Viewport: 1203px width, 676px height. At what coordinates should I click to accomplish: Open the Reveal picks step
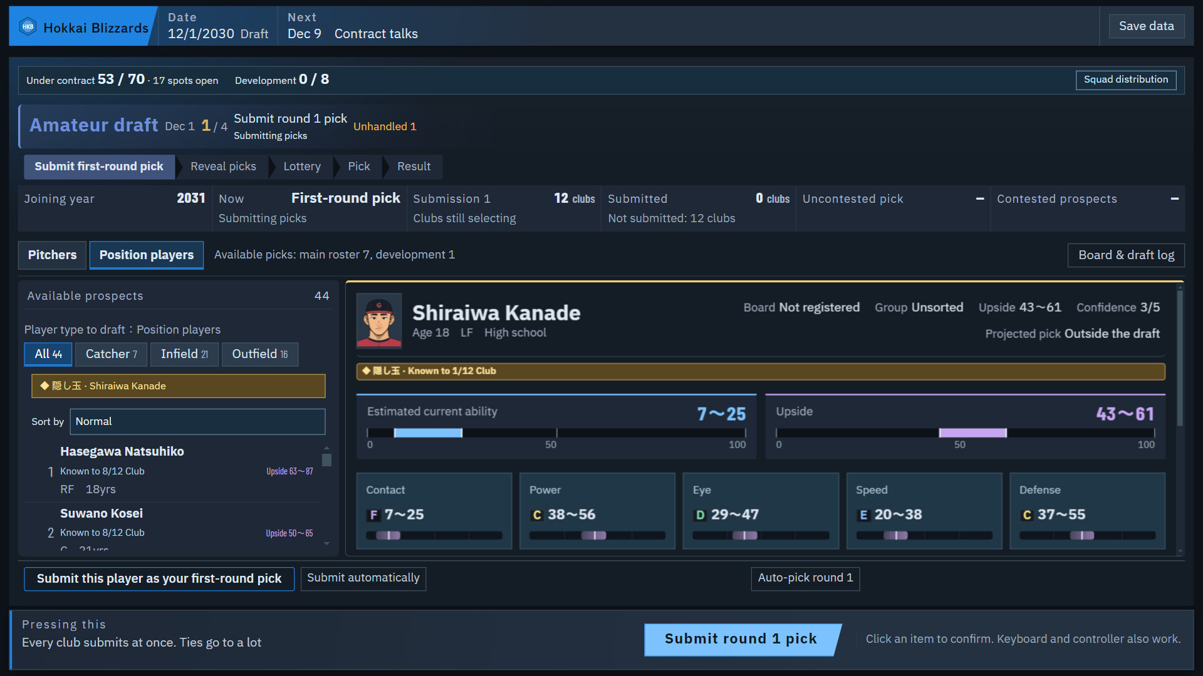[223, 166]
